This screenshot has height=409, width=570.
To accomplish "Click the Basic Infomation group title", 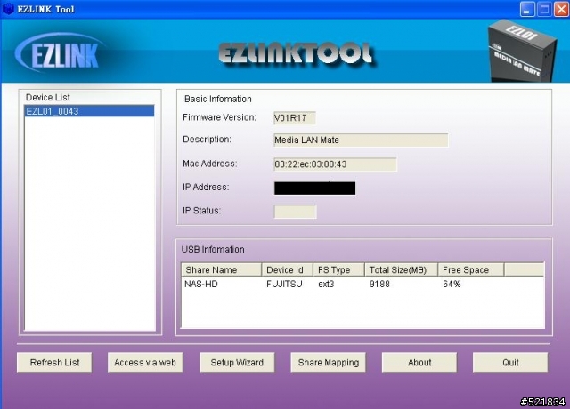I will coord(217,99).
